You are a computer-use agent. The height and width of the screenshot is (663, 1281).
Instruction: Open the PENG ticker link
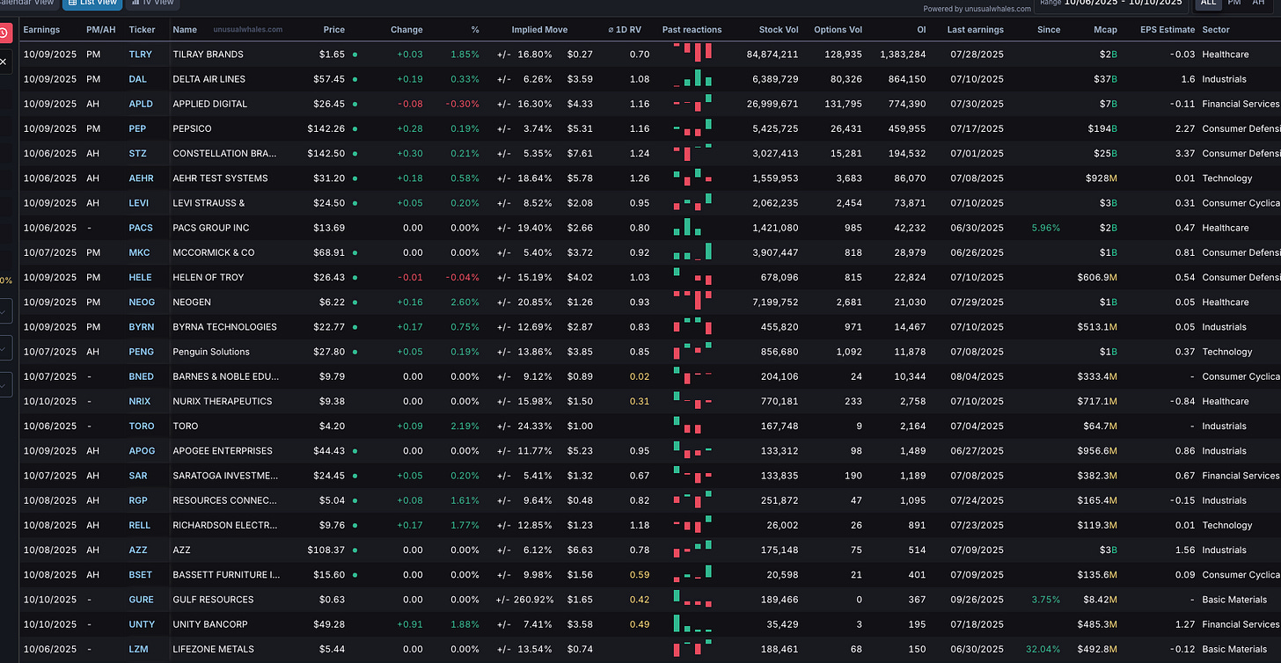click(141, 352)
